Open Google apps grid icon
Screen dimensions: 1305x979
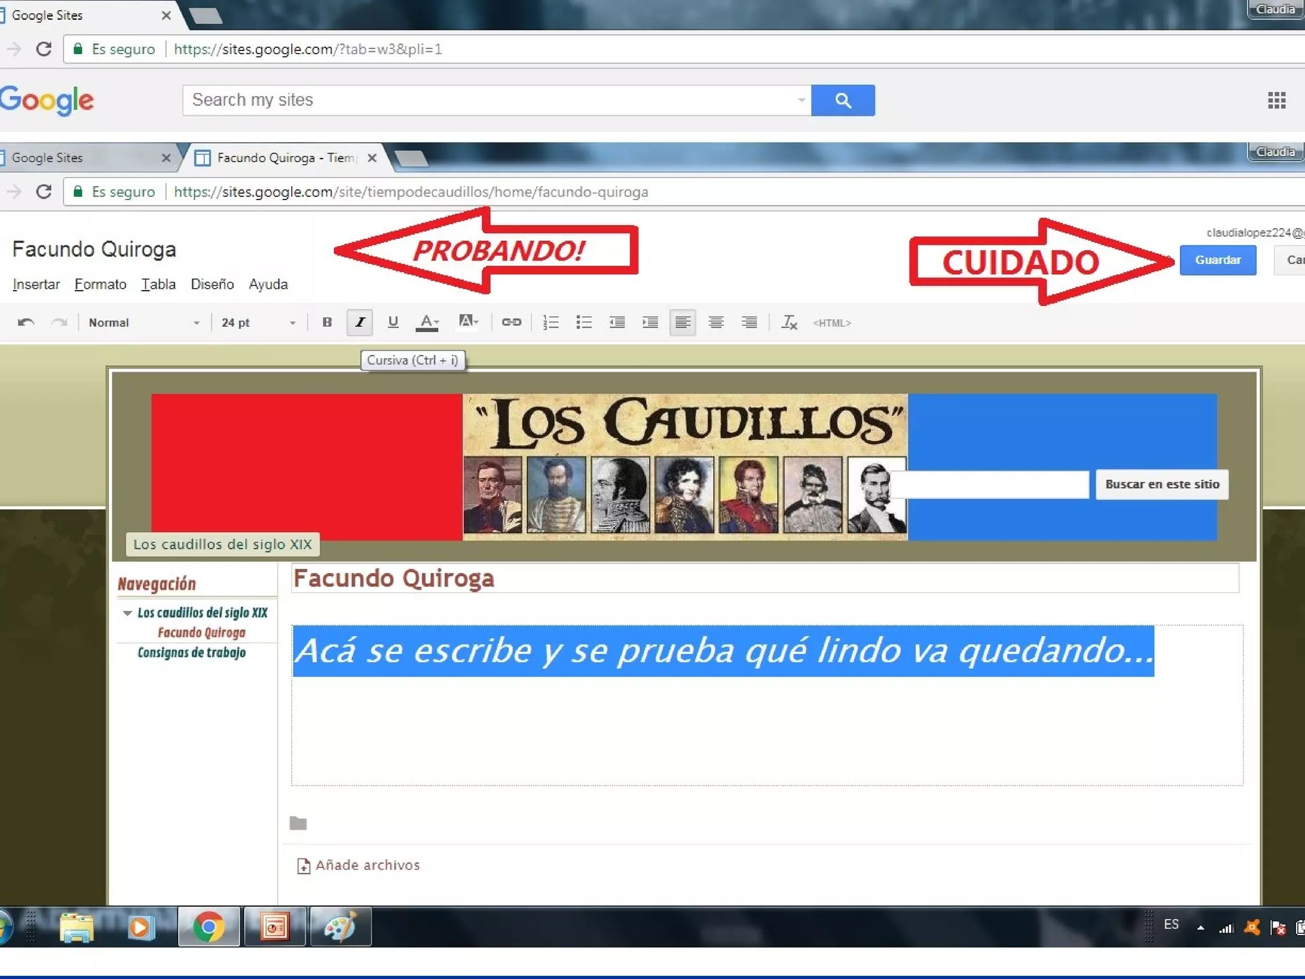click(1276, 100)
